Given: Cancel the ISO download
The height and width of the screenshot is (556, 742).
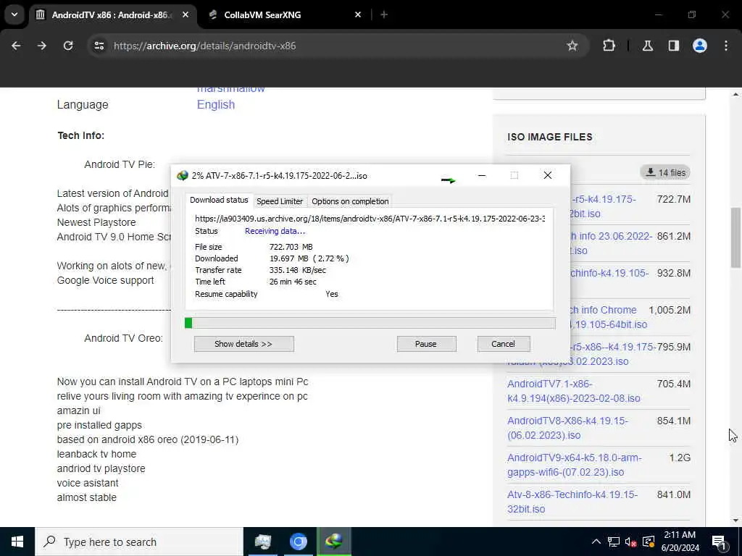Looking at the screenshot, I should pyautogui.click(x=504, y=344).
